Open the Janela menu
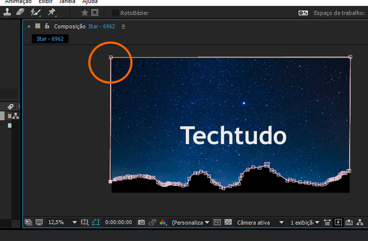The image size is (368, 241). 67,2
